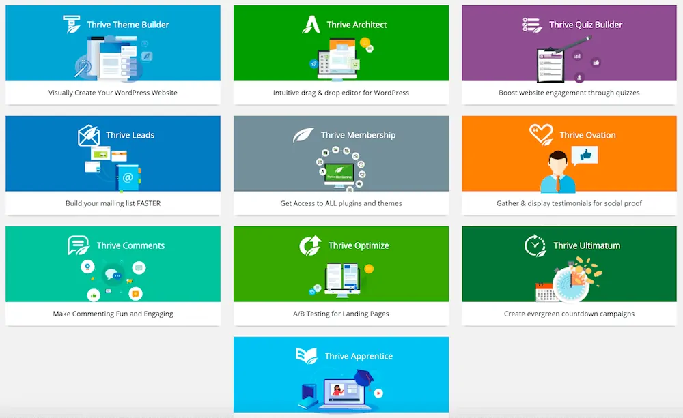683x418 pixels.
Task: Click 'Build your mailing list FASTER' caption
Action: click(113, 203)
